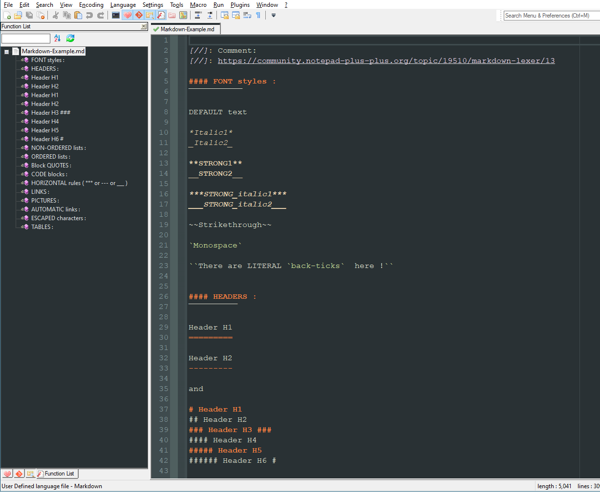The height and width of the screenshot is (496, 600).
Task: Click the document map toolbar icon
Action: [x=183, y=15]
